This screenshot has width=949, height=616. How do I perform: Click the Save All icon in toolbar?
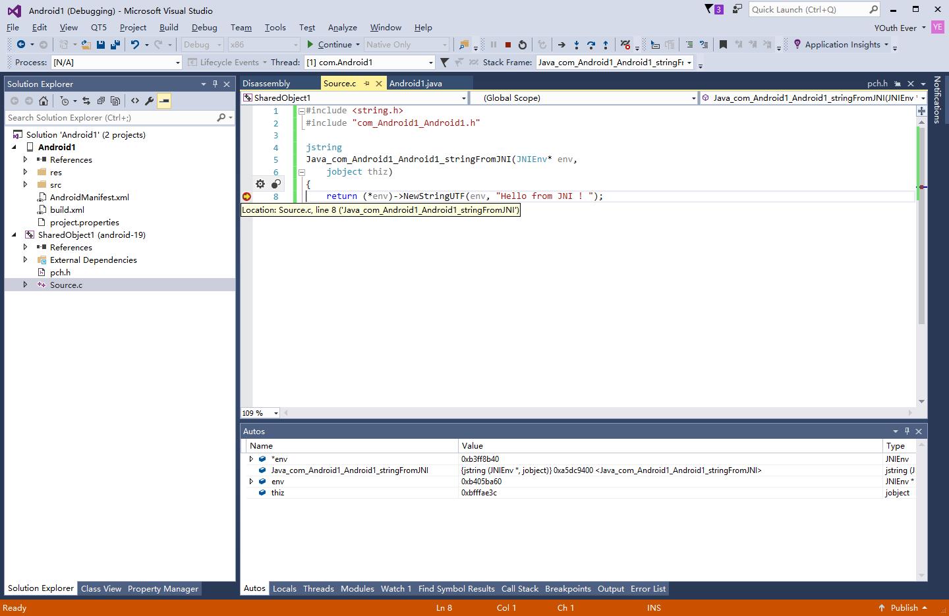[x=115, y=45]
